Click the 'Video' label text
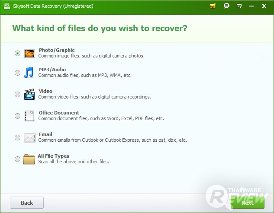 [x=45, y=91]
